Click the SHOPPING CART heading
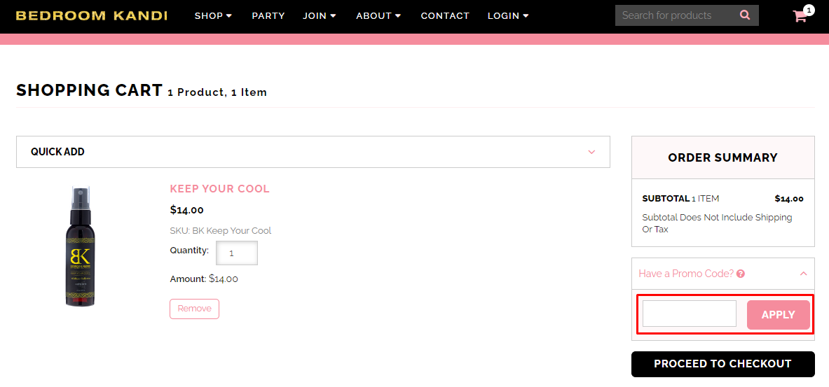The height and width of the screenshot is (387, 829). click(90, 90)
